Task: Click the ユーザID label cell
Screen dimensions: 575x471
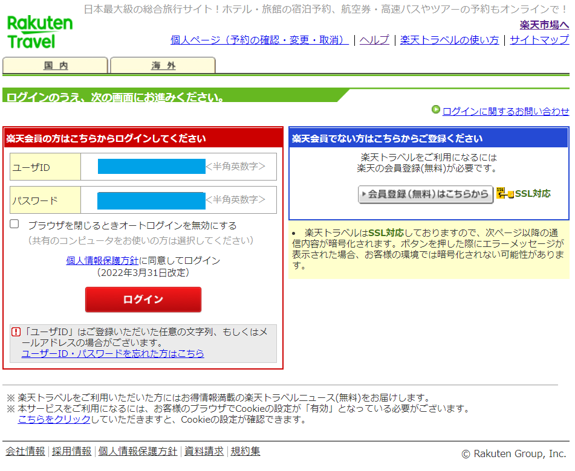Action: pos(45,167)
